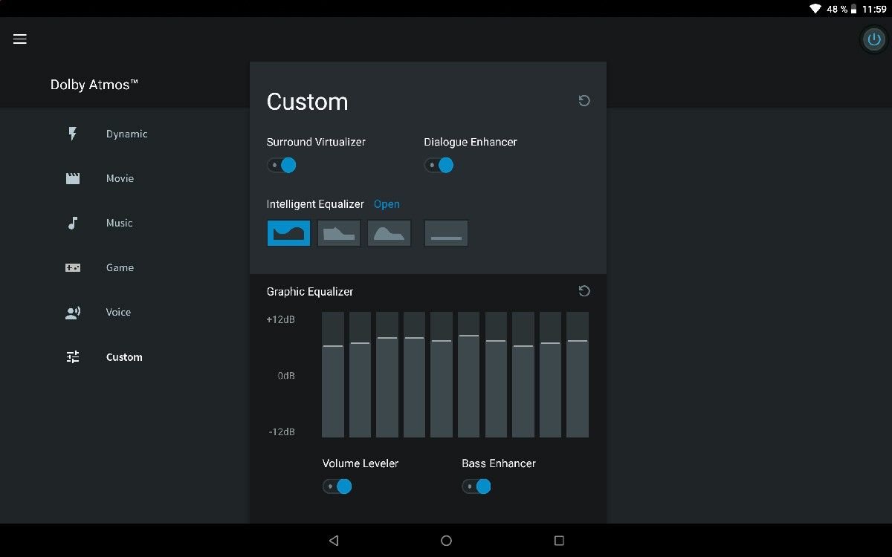This screenshot has width=892, height=557.
Task: Select the Movie profile
Action: (120, 178)
